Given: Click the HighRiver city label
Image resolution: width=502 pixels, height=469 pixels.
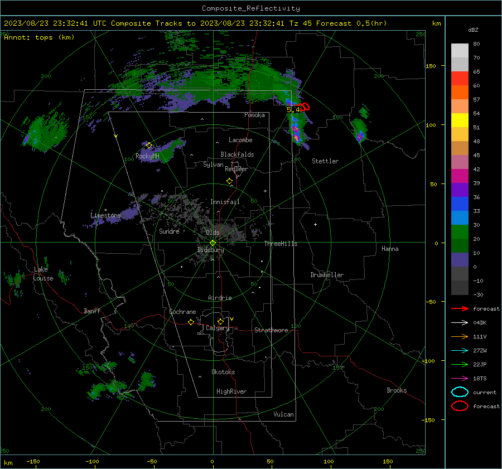Looking at the screenshot, I should [x=231, y=391].
